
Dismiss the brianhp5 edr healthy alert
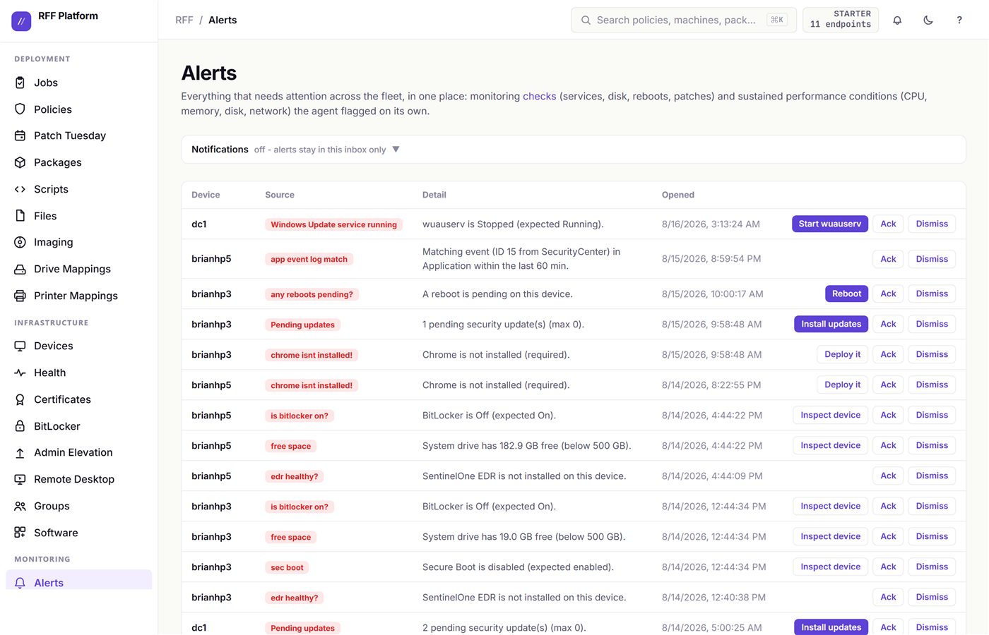932,476
